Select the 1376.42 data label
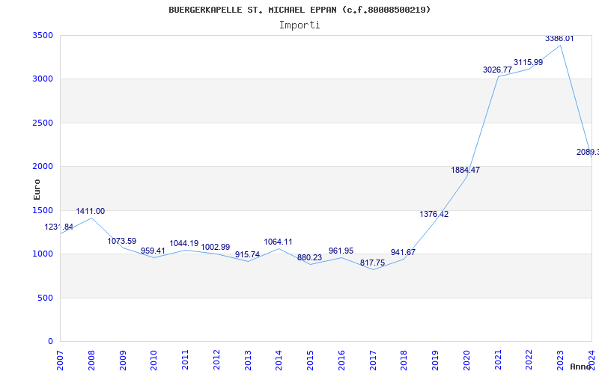 click(x=434, y=214)
